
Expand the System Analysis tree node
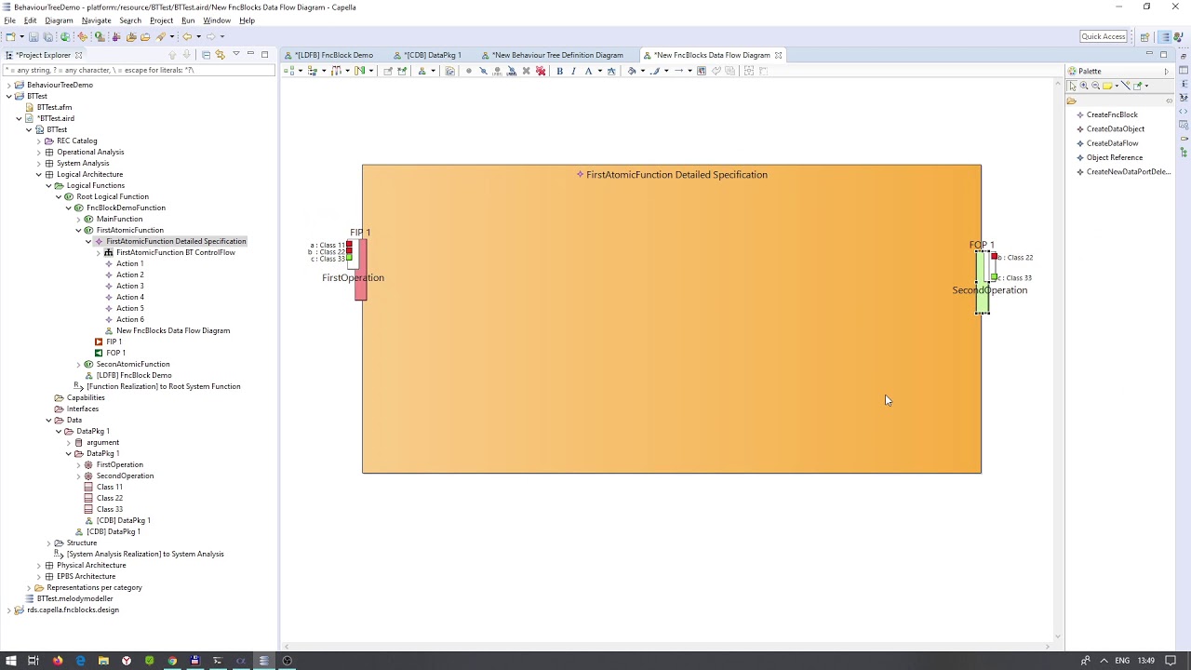(x=39, y=163)
